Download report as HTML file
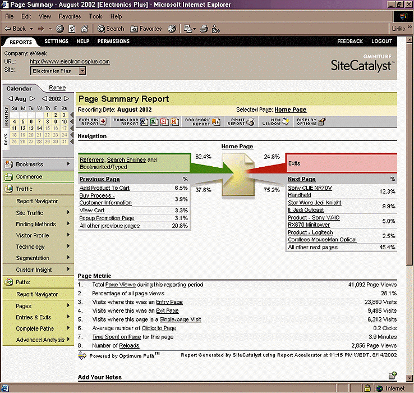The image size is (414, 393). pos(174,122)
